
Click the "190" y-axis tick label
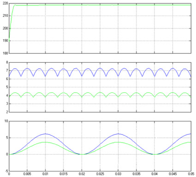coord(5,41)
